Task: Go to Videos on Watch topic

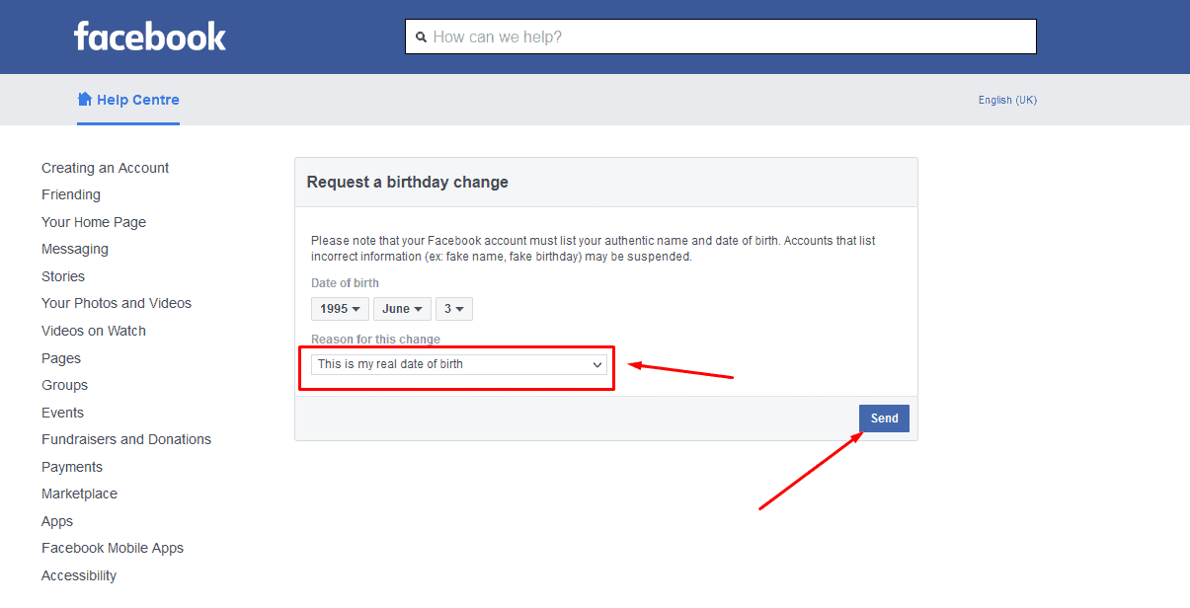Action: 94,331
